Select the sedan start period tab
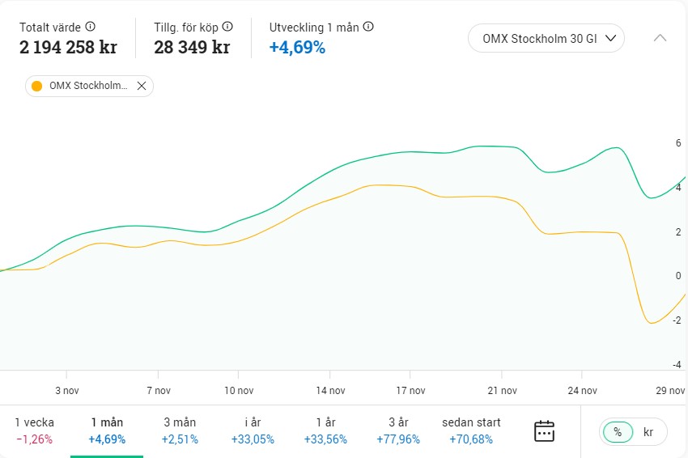Viewport: 688px width, 458px height. [x=471, y=430]
